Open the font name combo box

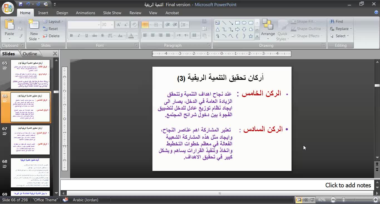pyautogui.click(x=84, y=25)
